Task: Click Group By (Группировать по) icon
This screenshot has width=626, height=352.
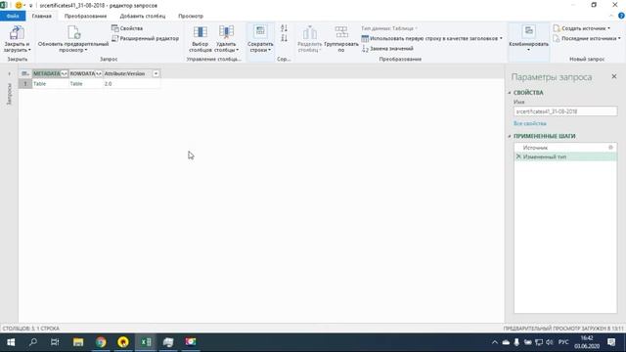Action: (x=341, y=32)
